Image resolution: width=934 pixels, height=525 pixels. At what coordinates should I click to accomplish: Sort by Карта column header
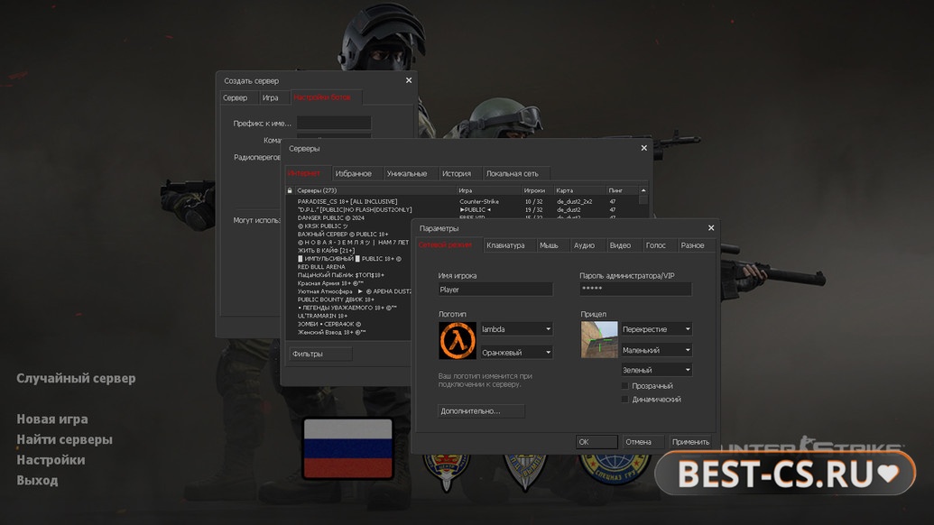[579, 190]
